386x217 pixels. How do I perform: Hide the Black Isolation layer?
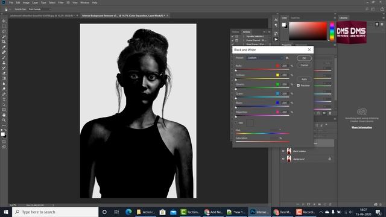coord(283,151)
